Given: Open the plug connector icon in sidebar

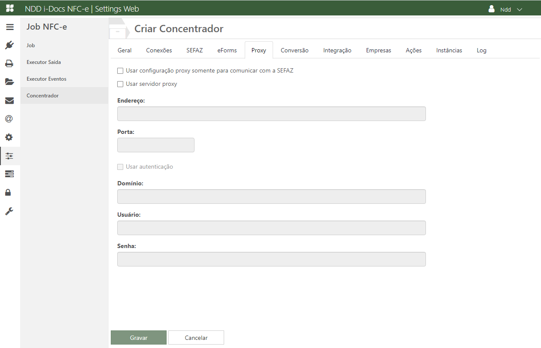Looking at the screenshot, I should pos(9,45).
